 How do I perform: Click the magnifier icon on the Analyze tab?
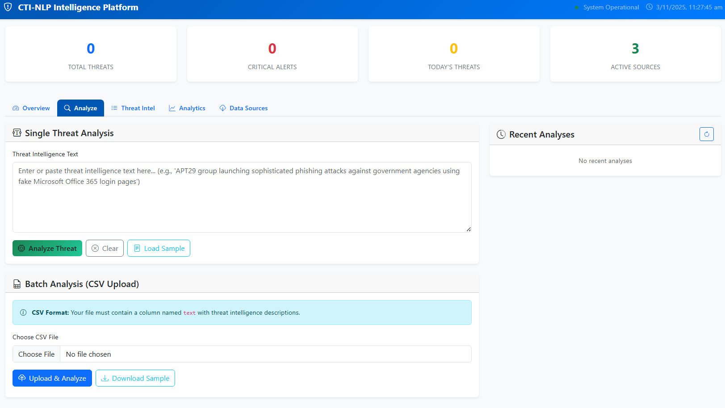pos(67,108)
